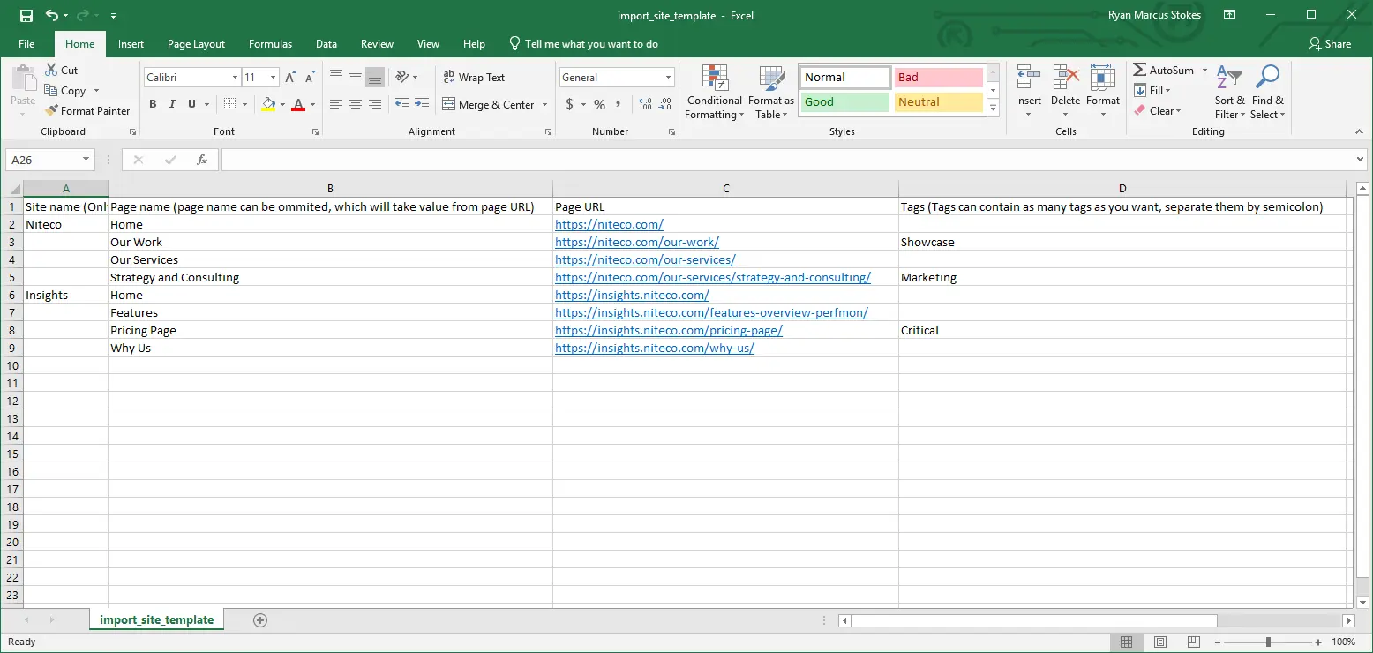Add a new sheet with plus icon
Image resolution: width=1373 pixels, height=653 pixels.
[x=259, y=620]
